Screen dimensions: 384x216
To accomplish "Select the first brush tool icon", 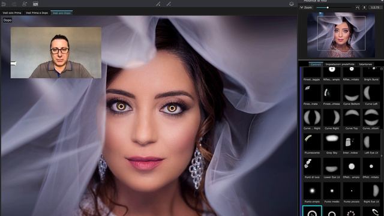I will [158, 4].
